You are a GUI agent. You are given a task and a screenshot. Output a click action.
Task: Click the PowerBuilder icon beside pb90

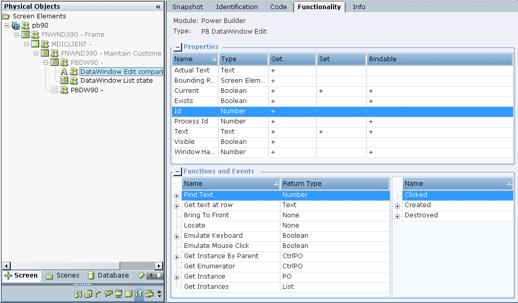(15, 25)
